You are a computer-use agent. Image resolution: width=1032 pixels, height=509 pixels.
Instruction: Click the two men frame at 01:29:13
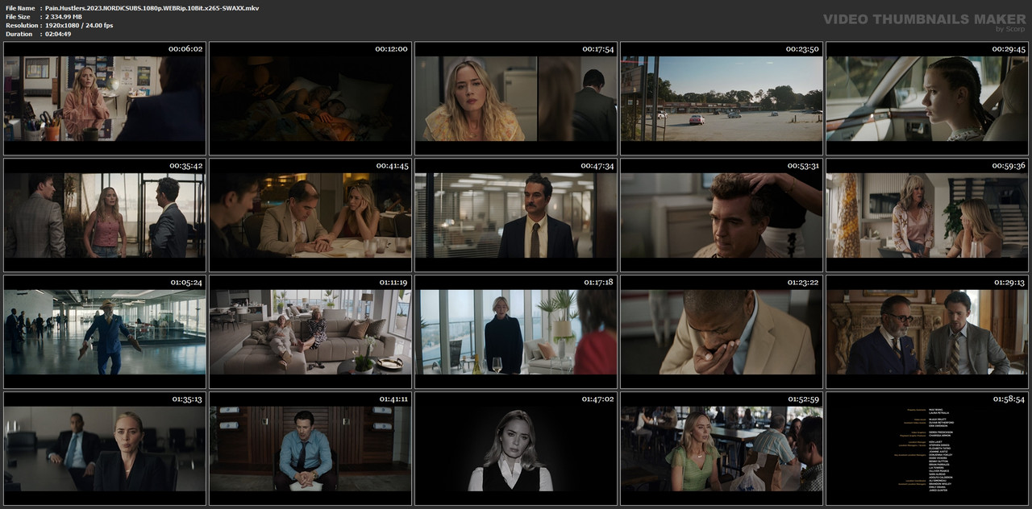pyautogui.click(x=927, y=332)
